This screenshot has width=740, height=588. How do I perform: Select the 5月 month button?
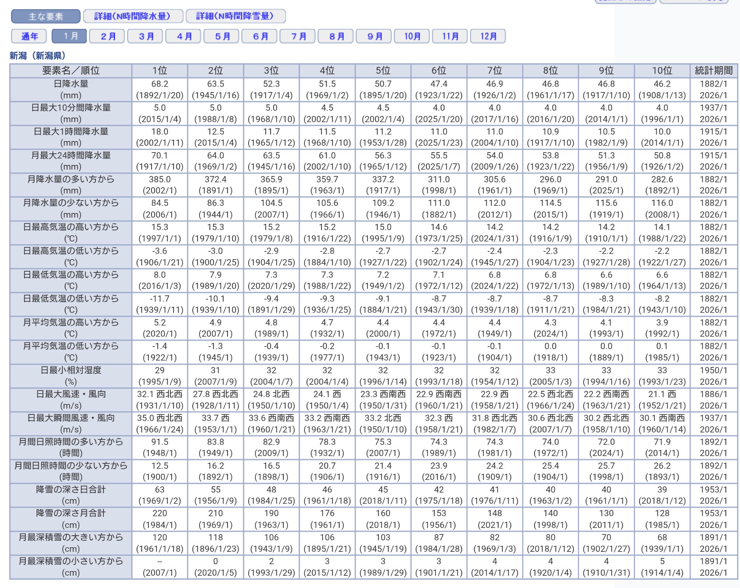(222, 37)
